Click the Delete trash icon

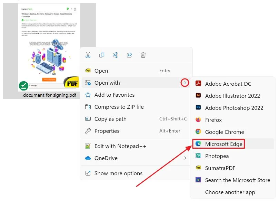tap(143, 55)
